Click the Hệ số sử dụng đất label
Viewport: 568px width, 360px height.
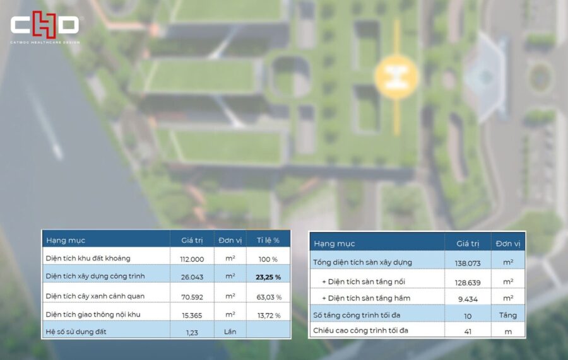[78, 331]
